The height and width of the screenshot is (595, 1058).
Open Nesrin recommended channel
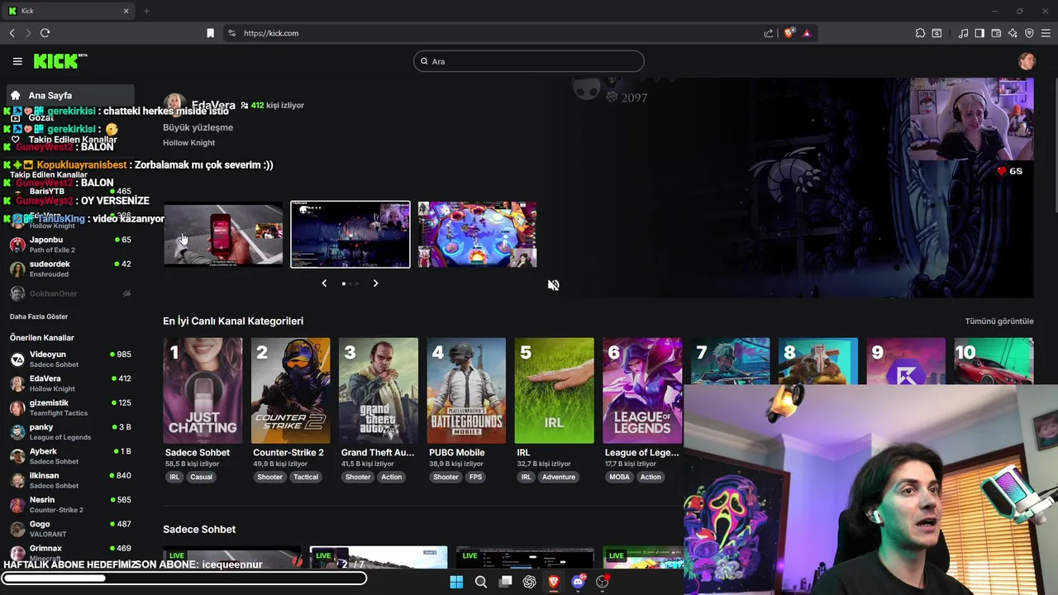coord(69,504)
